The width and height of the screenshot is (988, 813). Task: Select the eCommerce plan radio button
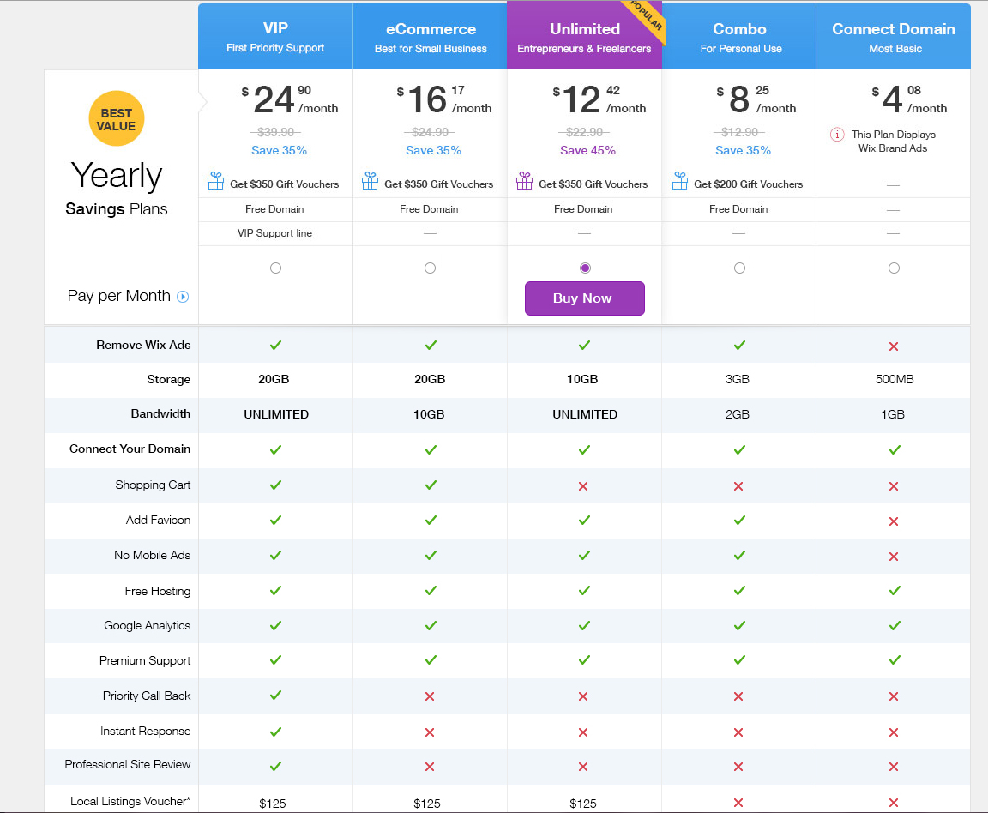point(430,268)
